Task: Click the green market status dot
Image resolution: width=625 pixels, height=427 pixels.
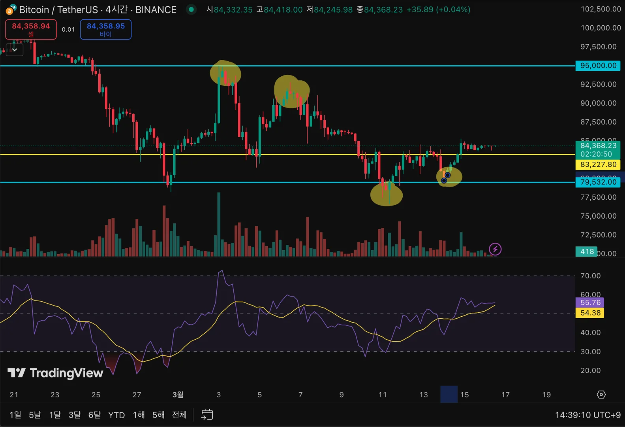Action: (x=191, y=9)
